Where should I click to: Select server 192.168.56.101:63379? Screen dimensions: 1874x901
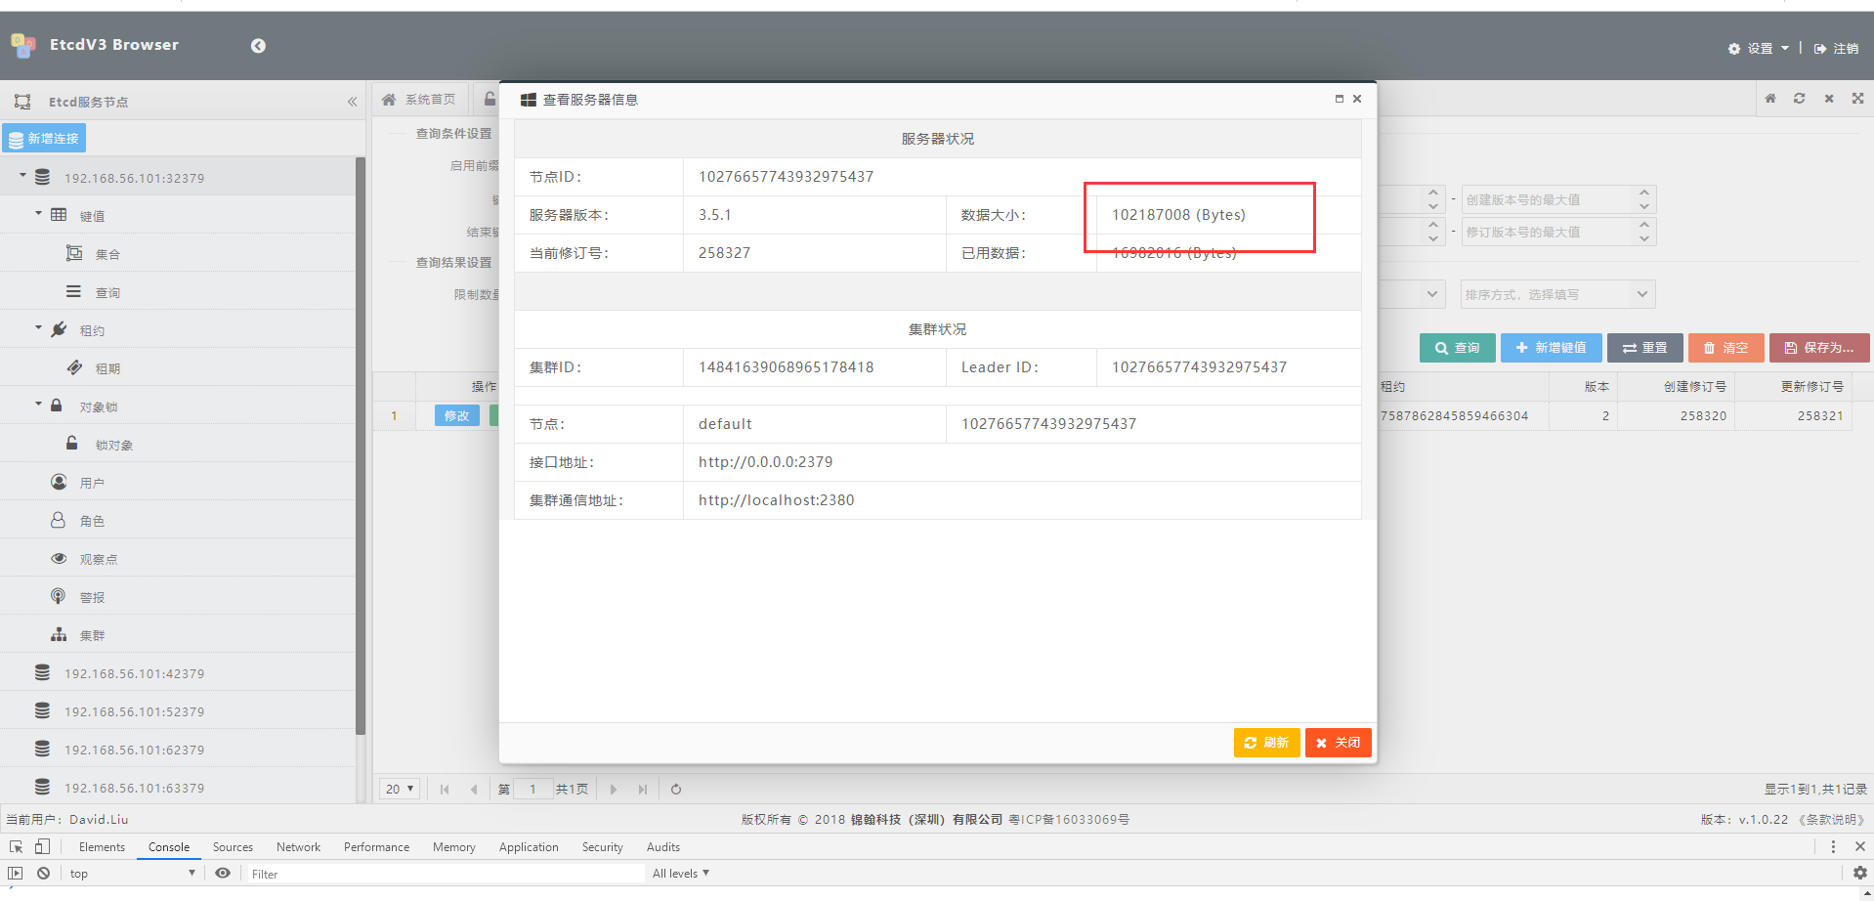coord(134,788)
